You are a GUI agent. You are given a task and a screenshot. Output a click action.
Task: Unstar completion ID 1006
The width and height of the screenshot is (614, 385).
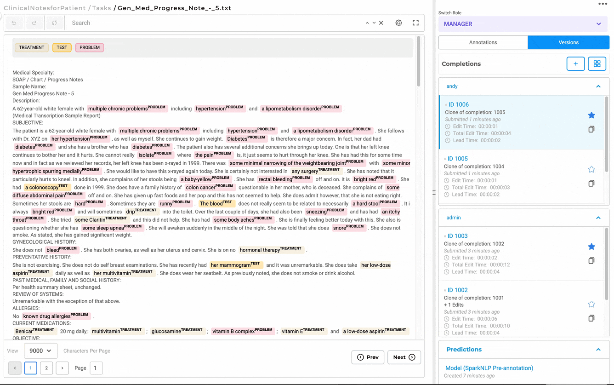pyautogui.click(x=591, y=115)
